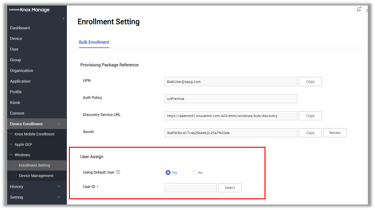The height and width of the screenshot is (210, 375).
Task: Expand Knox Mobile Enrollment submenu
Action: [x=11, y=134]
